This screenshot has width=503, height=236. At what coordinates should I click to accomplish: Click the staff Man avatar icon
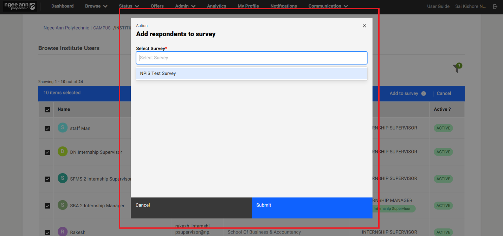[x=63, y=127]
